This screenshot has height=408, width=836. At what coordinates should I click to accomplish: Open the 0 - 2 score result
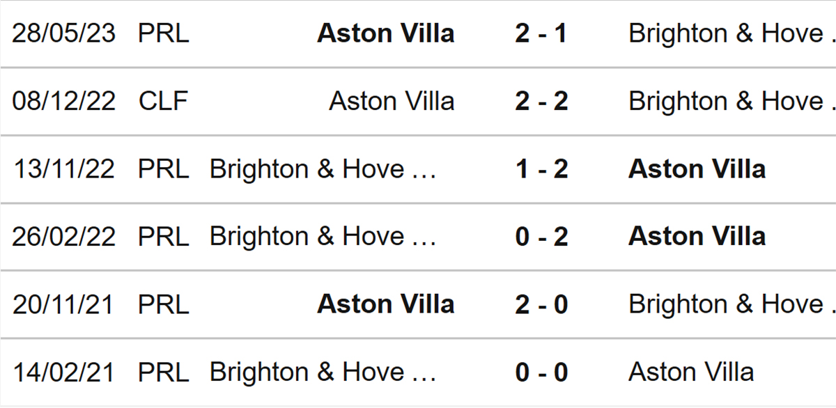[541, 237]
